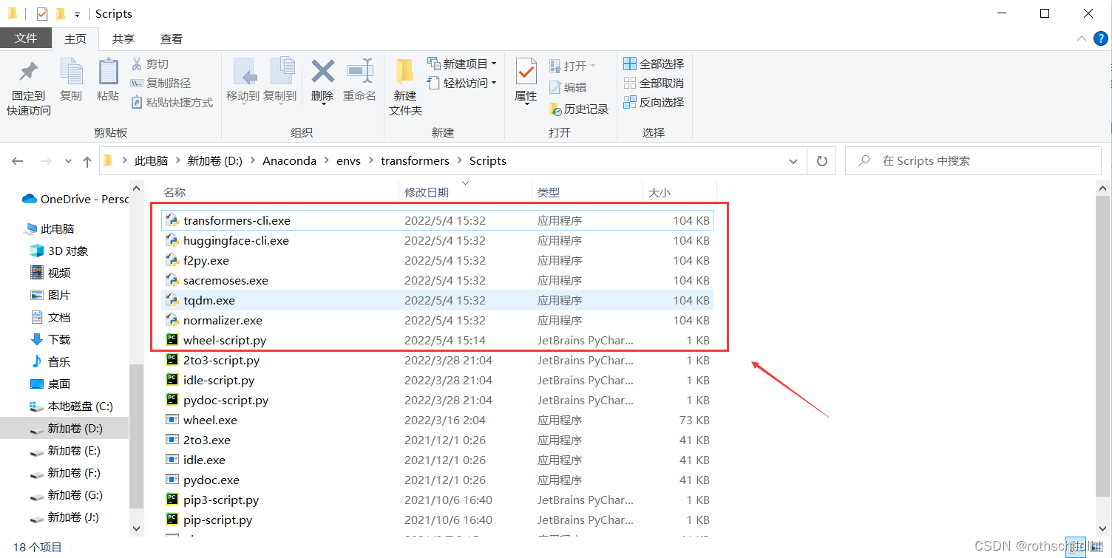
Task: Click the search Scripts box
Action: click(x=973, y=161)
